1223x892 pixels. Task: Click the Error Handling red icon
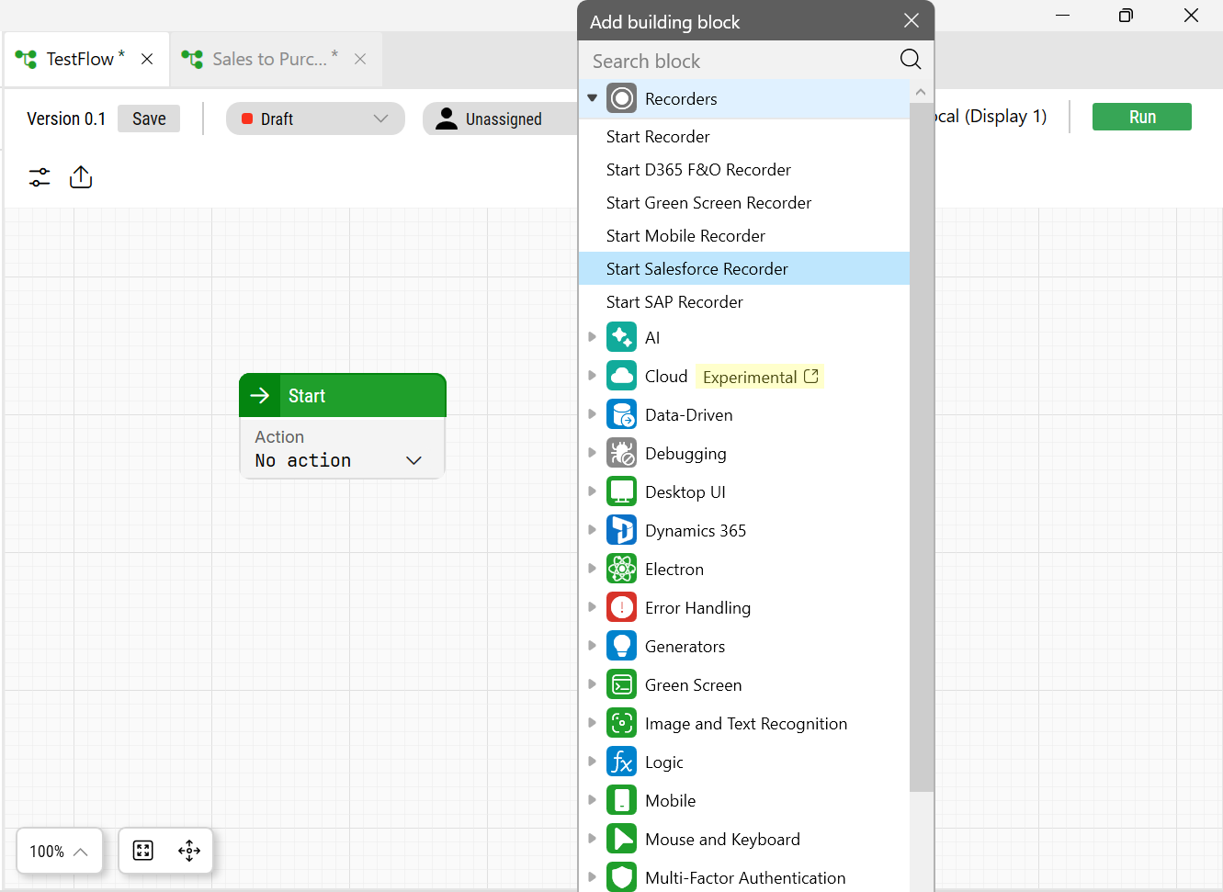tap(622, 608)
